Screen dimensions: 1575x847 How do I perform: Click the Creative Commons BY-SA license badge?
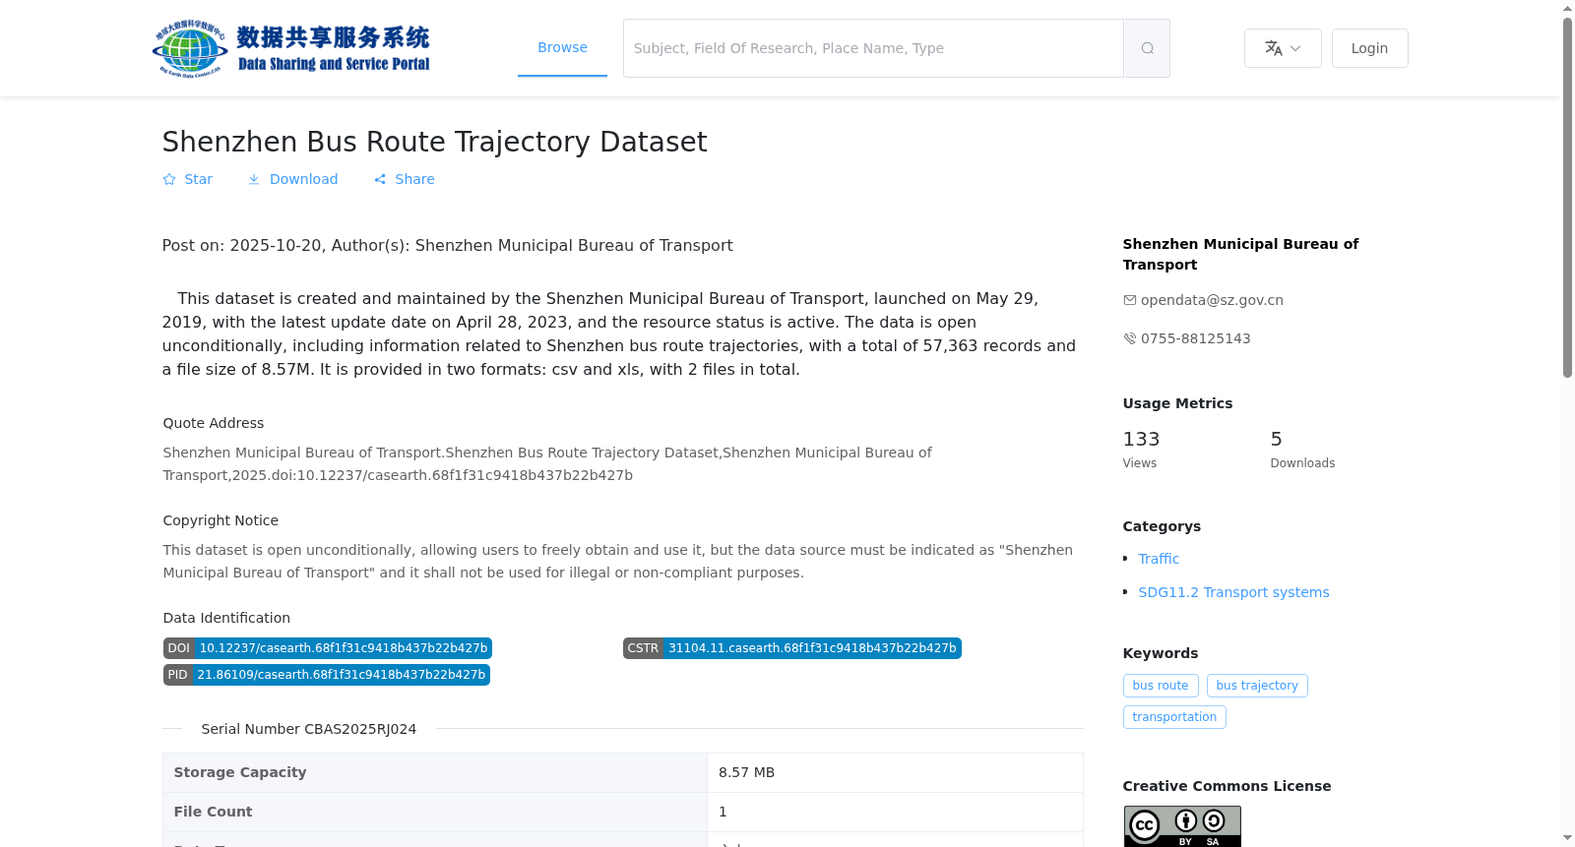click(x=1182, y=826)
